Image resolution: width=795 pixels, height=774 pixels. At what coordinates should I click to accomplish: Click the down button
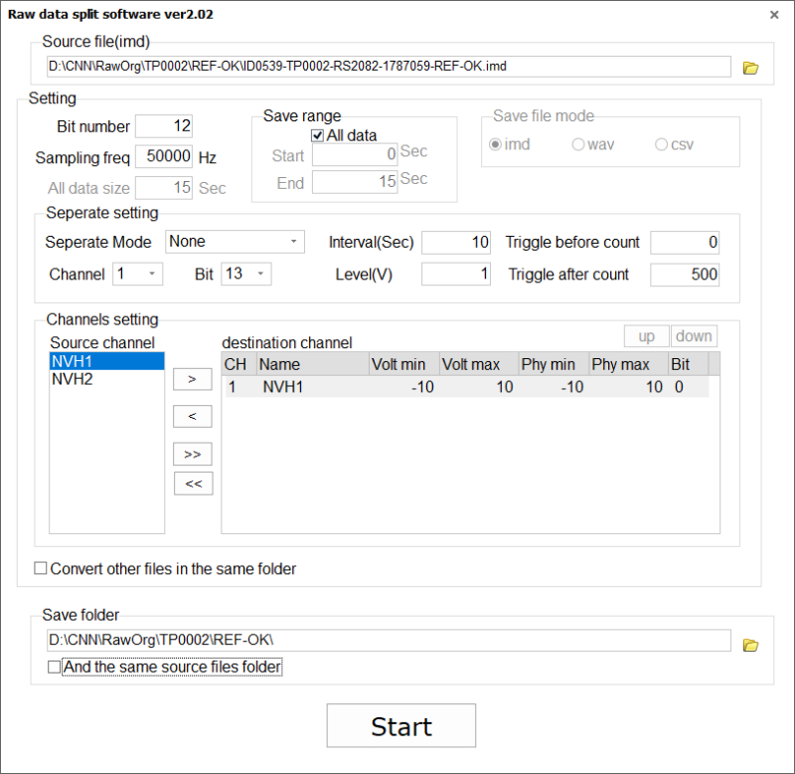pos(694,336)
